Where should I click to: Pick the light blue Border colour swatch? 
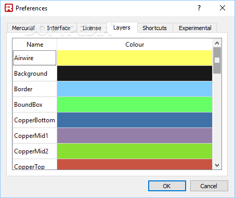pos(135,89)
